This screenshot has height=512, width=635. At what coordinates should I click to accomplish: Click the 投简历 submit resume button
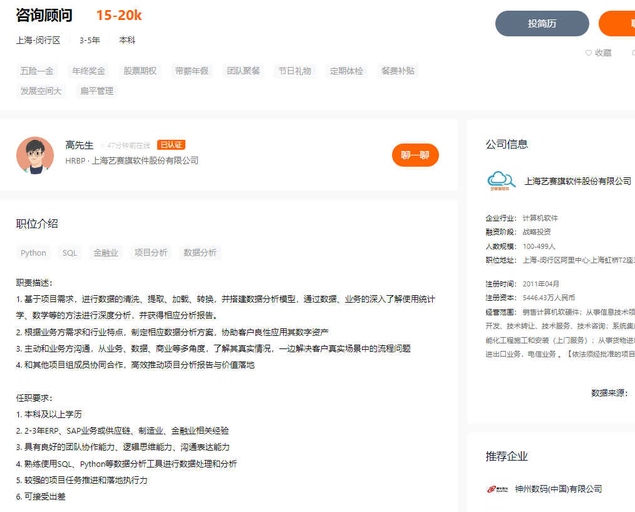click(x=542, y=24)
